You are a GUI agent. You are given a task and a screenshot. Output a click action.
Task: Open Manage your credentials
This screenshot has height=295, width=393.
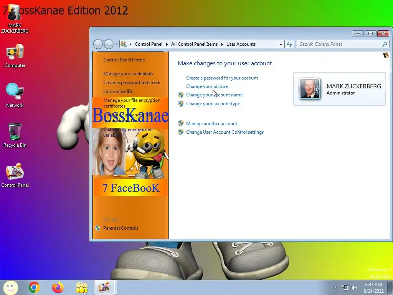(x=128, y=74)
